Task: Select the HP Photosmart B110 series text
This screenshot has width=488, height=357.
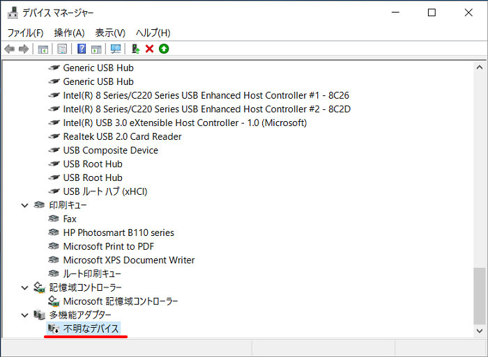Action: (119, 232)
